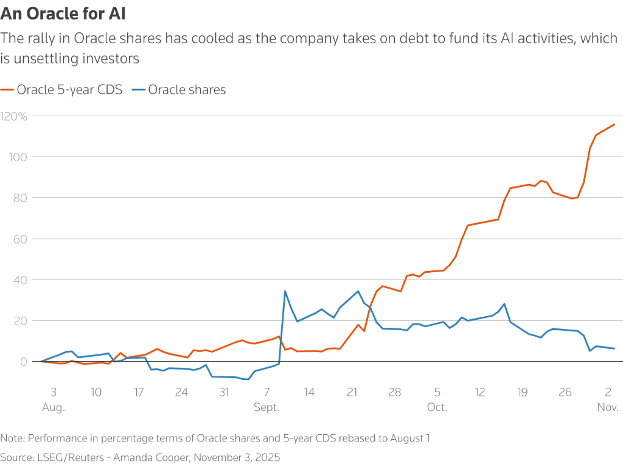Click the 120% y-axis label
The image size is (623, 464).
pos(15,116)
